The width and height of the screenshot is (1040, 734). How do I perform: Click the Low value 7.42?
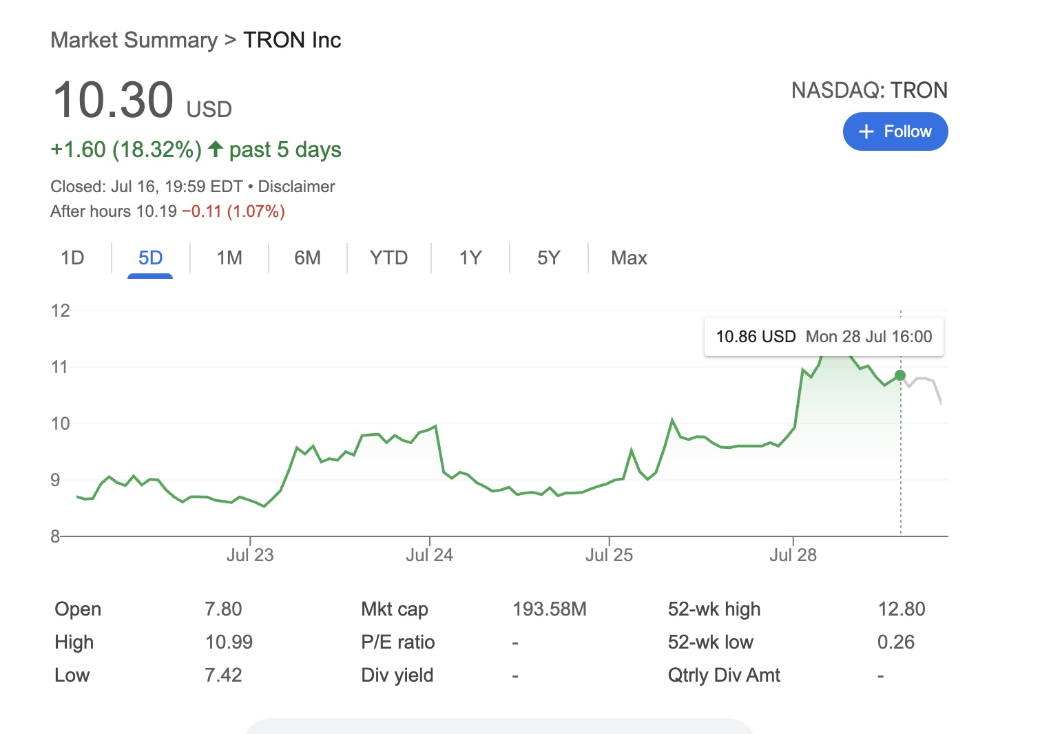(223, 675)
